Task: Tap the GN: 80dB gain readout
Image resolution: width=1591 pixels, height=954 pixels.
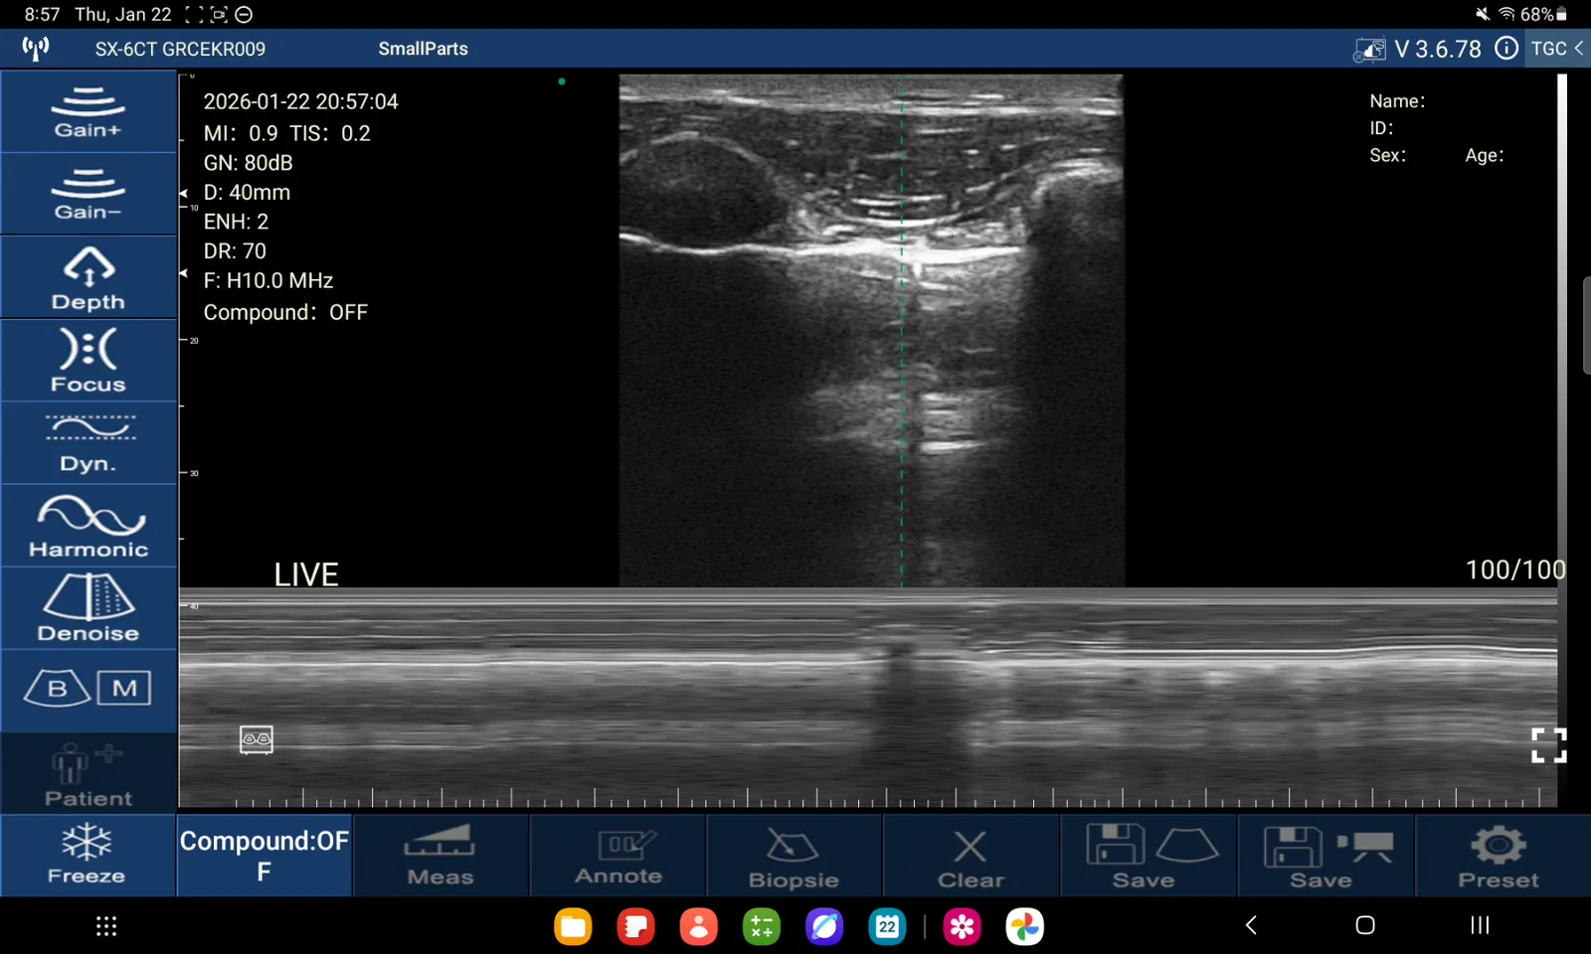Action: tap(248, 163)
